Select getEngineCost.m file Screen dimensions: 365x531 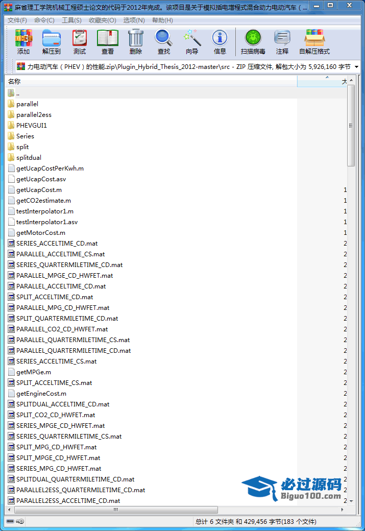[41, 394]
